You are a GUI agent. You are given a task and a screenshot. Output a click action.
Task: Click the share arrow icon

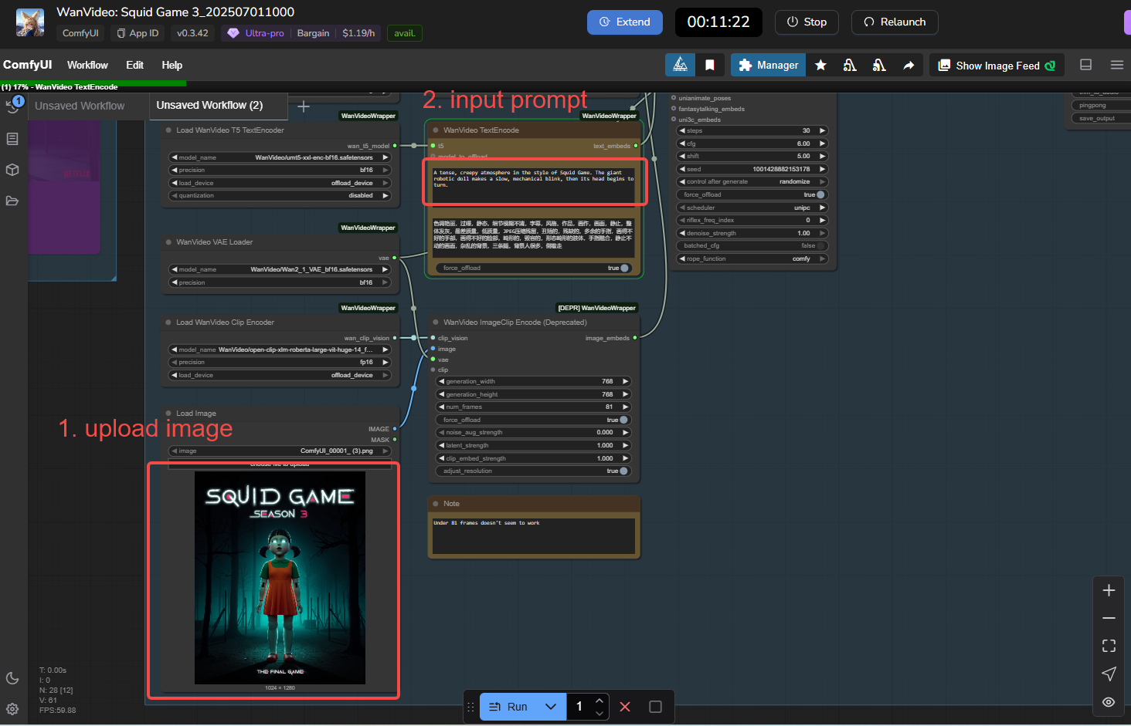pyautogui.click(x=909, y=65)
